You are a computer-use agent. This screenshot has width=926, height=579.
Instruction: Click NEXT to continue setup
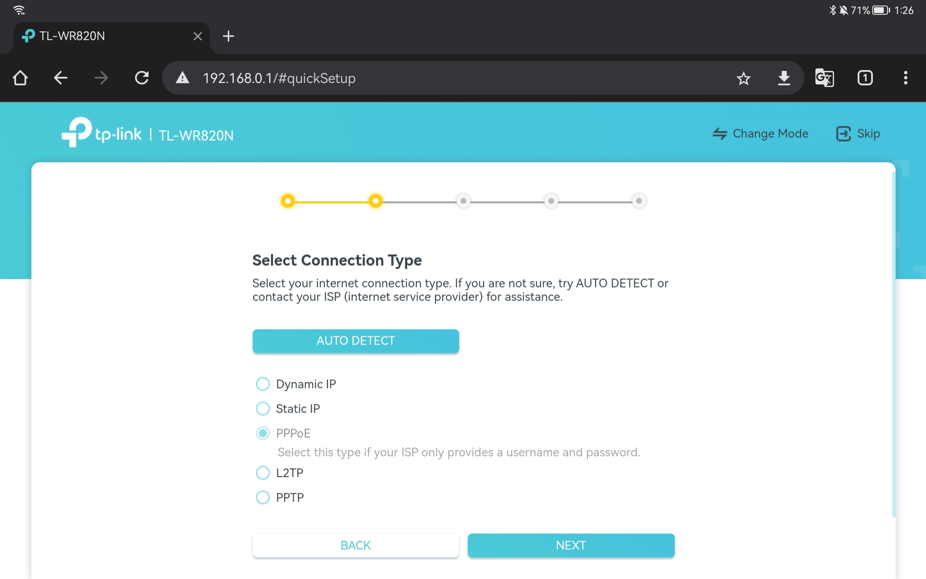point(571,545)
